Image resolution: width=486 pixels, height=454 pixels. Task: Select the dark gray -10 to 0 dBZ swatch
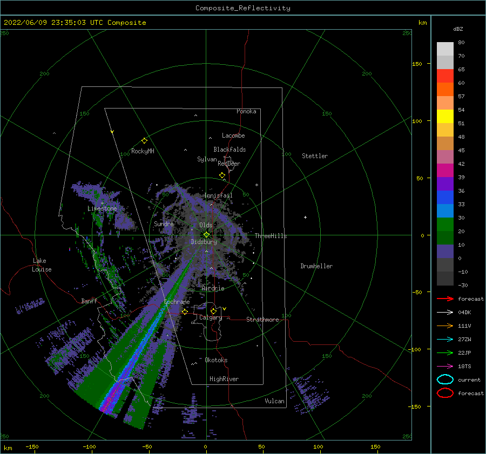[x=445, y=265]
